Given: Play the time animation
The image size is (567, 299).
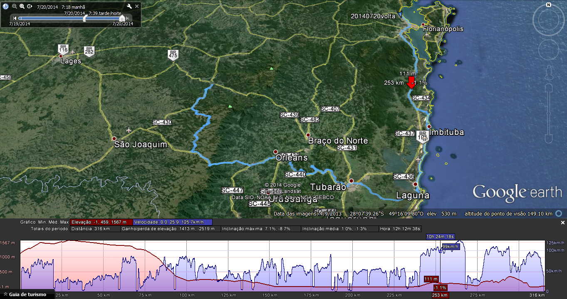Looking at the screenshot, I should (30, 7).
